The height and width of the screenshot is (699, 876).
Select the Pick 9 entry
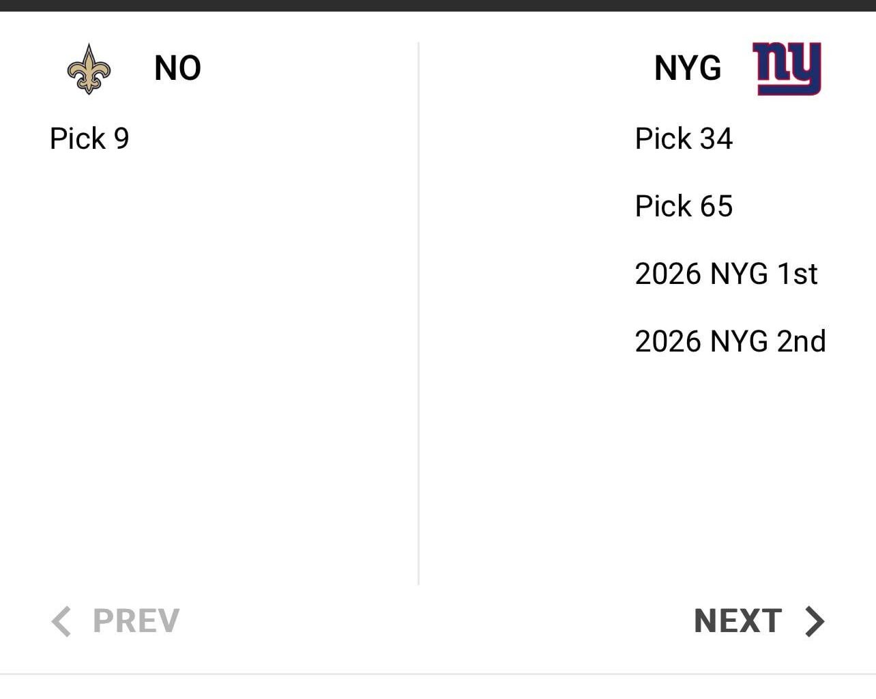coord(89,139)
